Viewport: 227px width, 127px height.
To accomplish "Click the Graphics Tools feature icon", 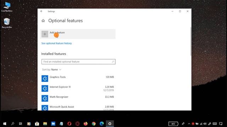I will (45, 78).
